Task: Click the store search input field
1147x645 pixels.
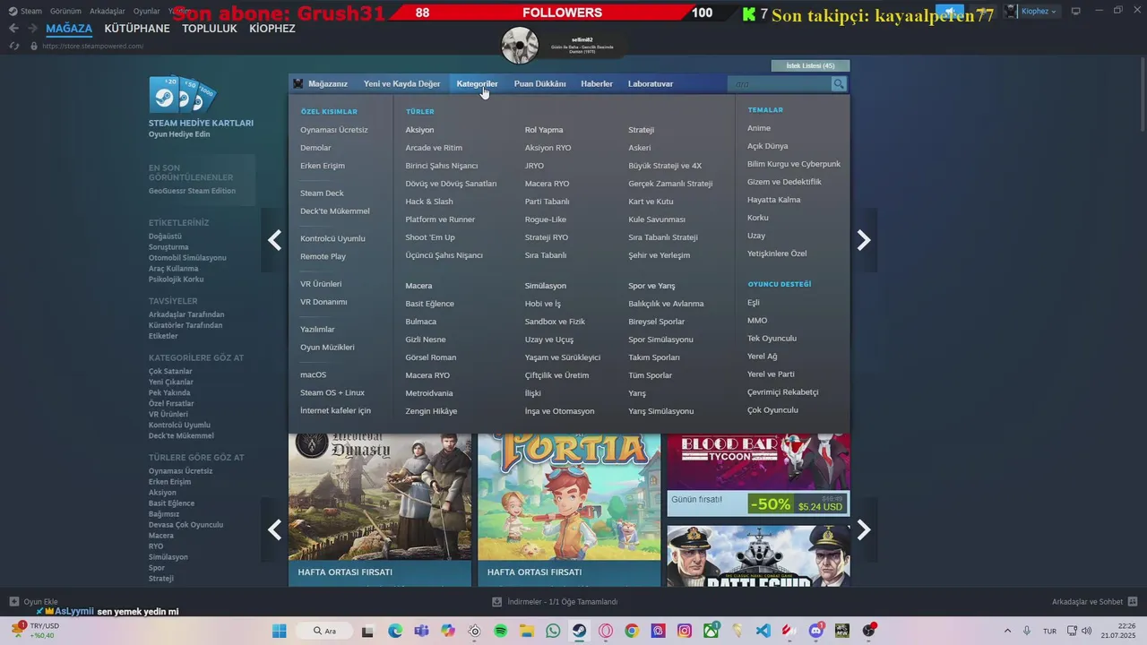Action: (x=780, y=84)
